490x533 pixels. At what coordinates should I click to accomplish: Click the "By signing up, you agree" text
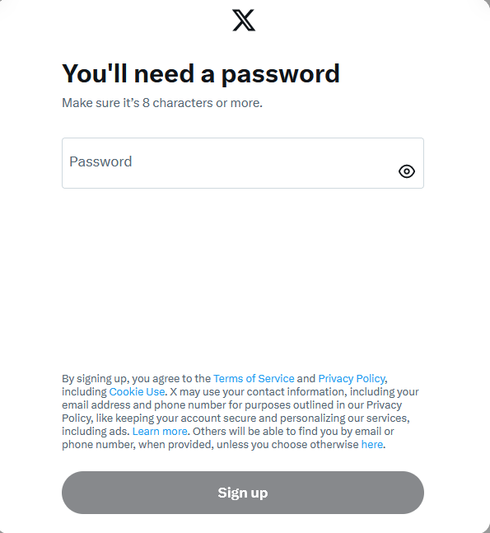[136, 378]
